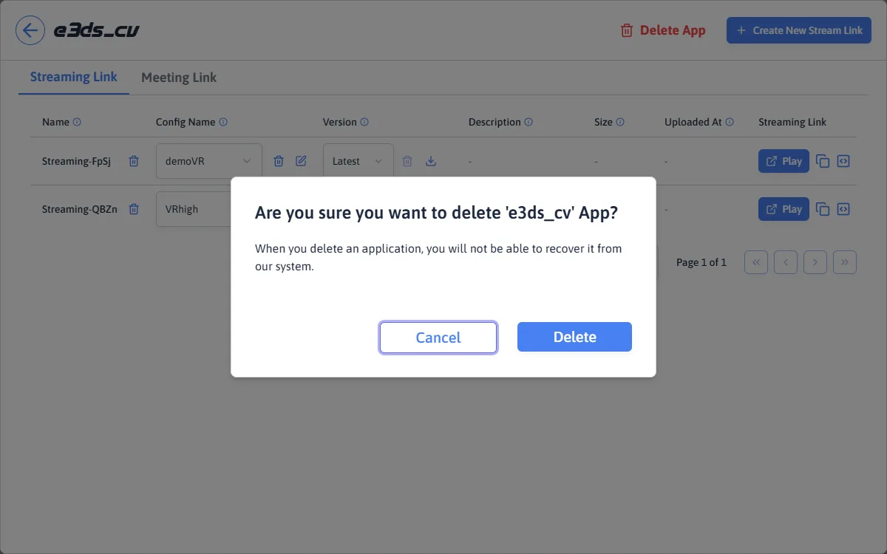Click Create New Stream Link button
Viewport: 887px width, 554px height.
[x=799, y=30]
